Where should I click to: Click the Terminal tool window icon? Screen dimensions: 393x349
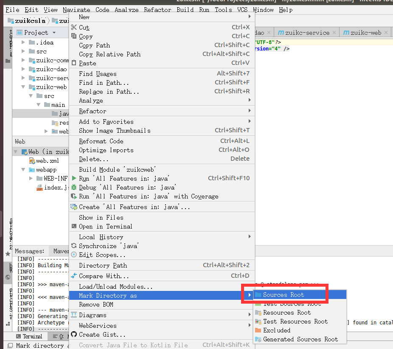click(18, 336)
